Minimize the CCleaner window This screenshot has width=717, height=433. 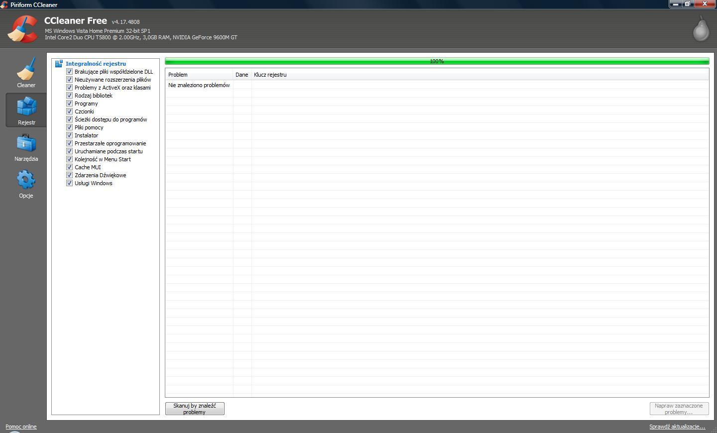tap(675, 3)
